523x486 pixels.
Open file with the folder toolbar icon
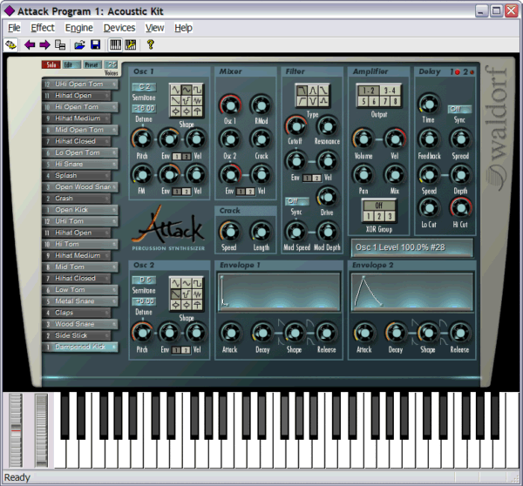coord(79,44)
